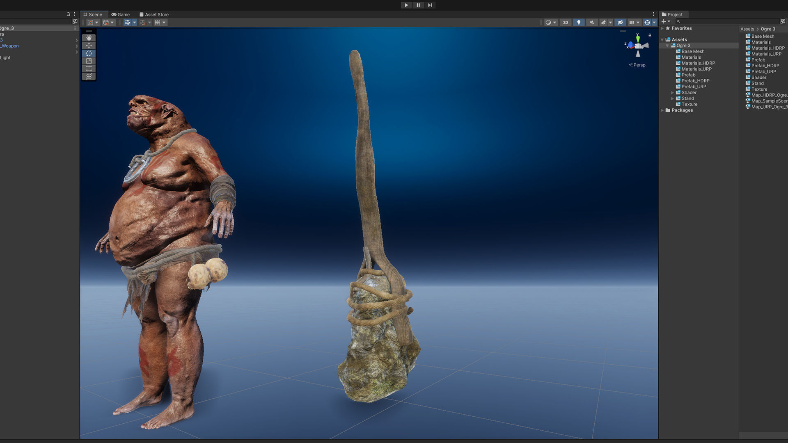This screenshot has height=443, width=788.
Task: Expand the Favorites folder
Action: coord(662,29)
